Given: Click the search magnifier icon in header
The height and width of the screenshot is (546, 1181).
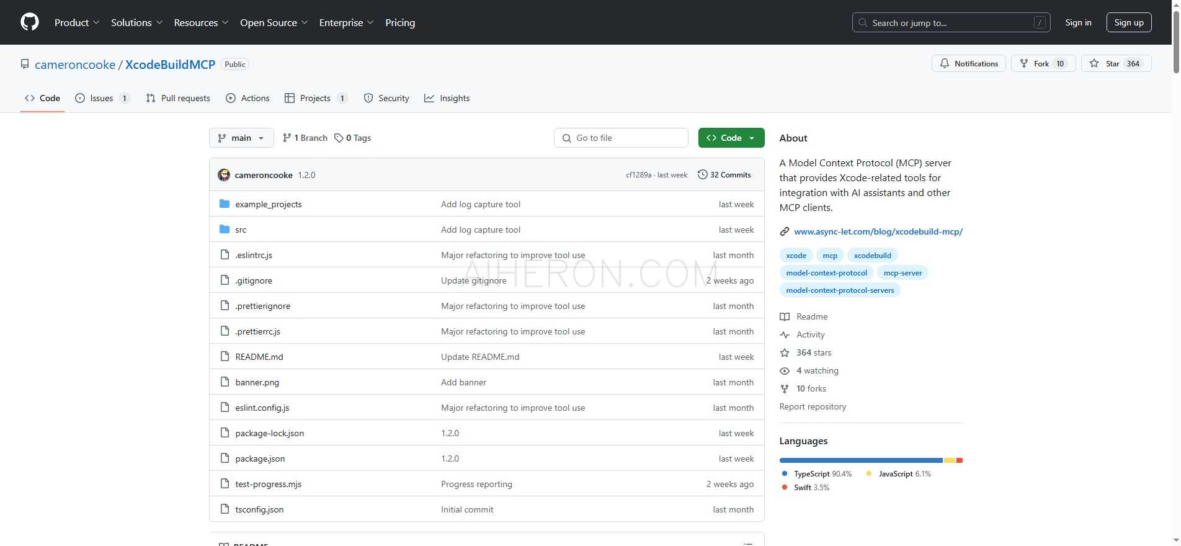Looking at the screenshot, I should click(863, 22).
